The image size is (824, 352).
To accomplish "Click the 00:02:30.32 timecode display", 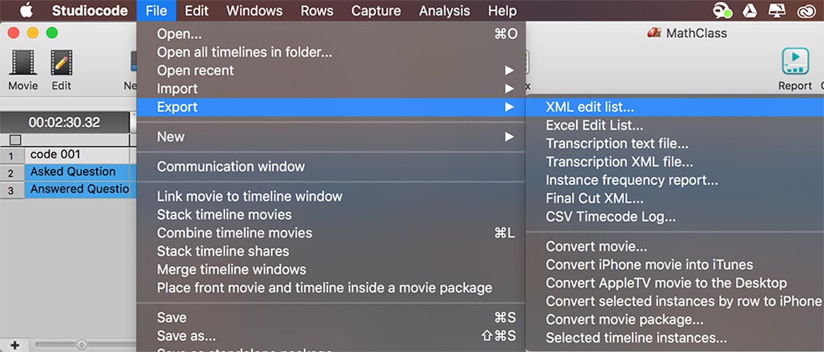I will tap(65, 122).
